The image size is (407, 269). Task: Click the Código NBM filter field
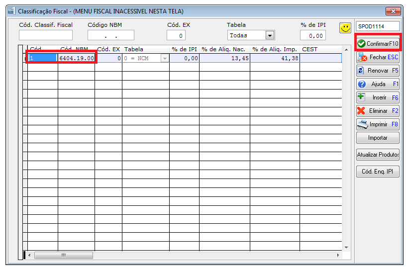click(x=111, y=35)
